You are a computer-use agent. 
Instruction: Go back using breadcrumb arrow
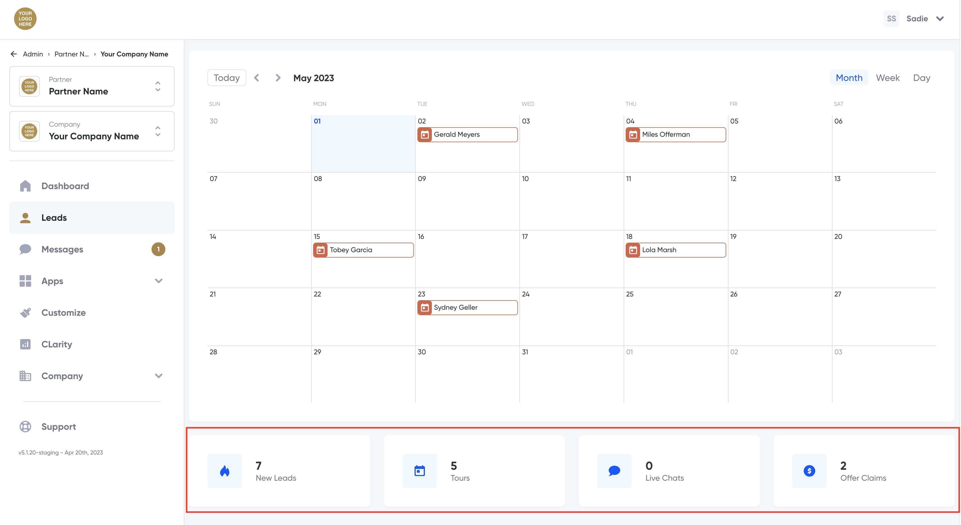14,54
